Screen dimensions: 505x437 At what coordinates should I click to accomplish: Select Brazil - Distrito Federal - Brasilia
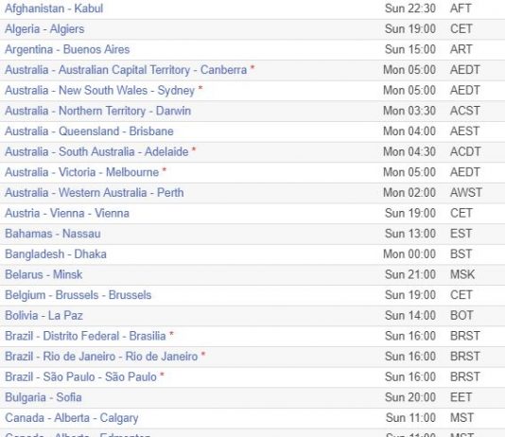[85, 336]
